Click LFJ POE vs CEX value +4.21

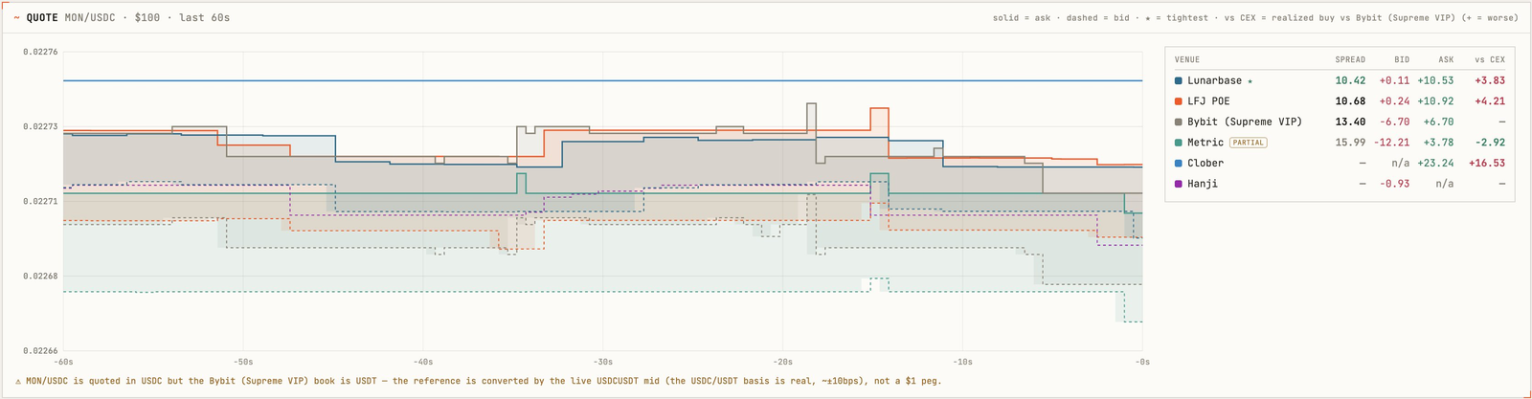click(x=1490, y=101)
